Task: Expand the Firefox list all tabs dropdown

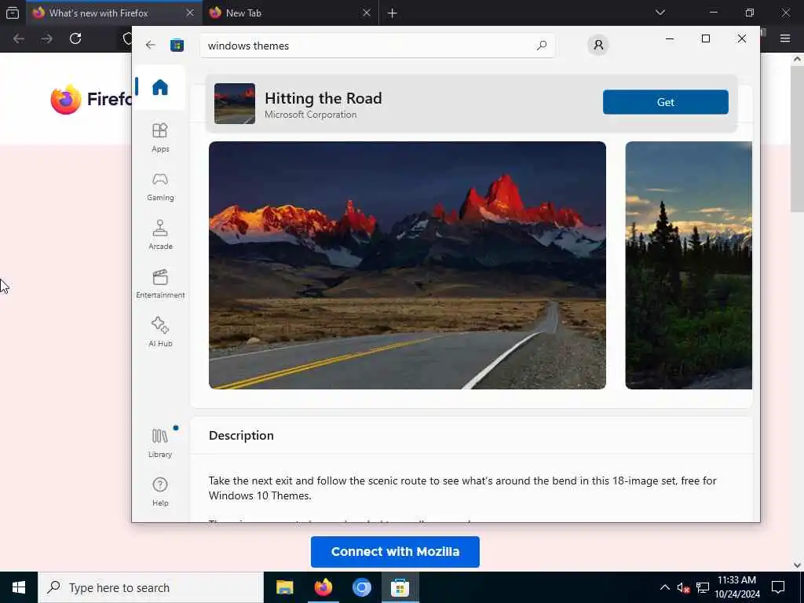Action: tap(660, 13)
